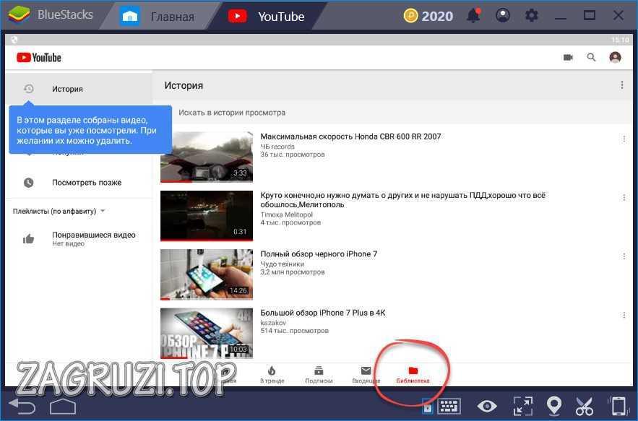
Task: Click the Android back arrow button
Action: [x=22, y=406]
